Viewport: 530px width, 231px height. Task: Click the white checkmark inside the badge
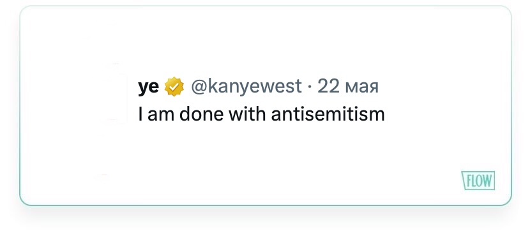(174, 87)
